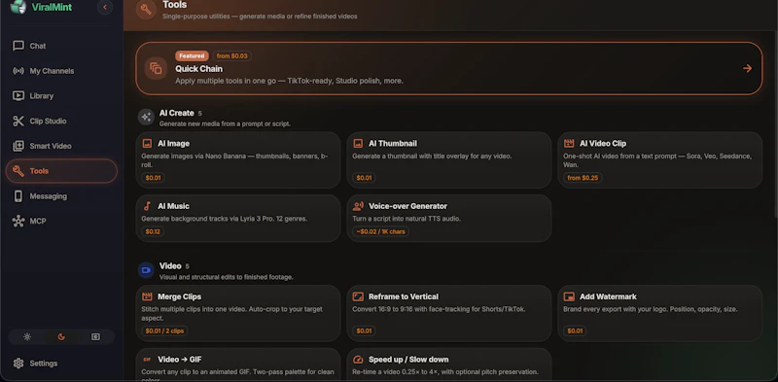
Task: Click the AI Video Clip clapperboard icon
Action: [569, 144]
